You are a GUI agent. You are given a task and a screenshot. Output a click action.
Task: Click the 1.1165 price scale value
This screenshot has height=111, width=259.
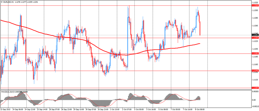coord(255,64)
